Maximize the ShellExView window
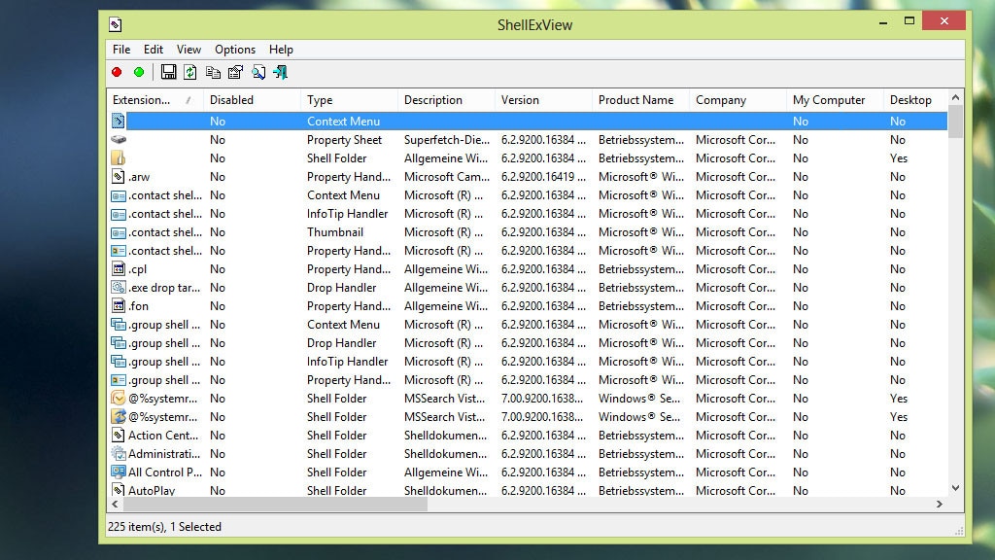995x560 pixels. coord(909,21)
